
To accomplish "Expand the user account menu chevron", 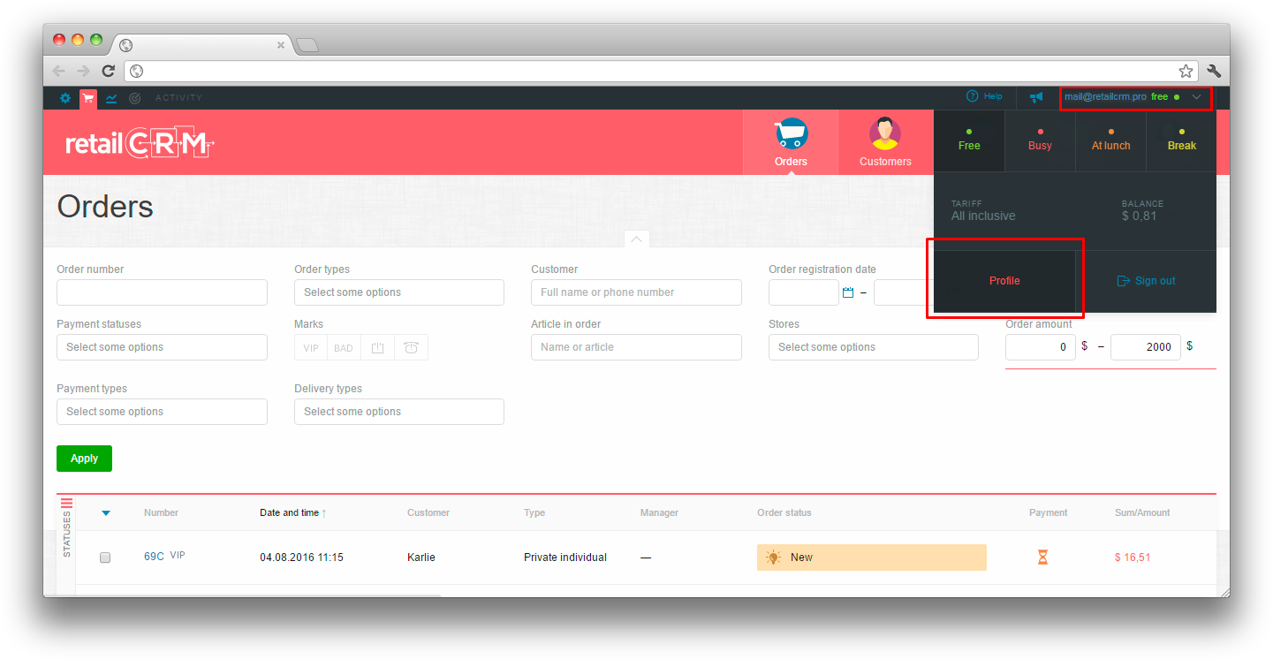I will pos(1196,97).
